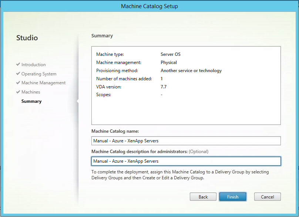Click the 'Summary' page heading
Image resolution: width=299 pixels, height=217 pixels.
pyautogui.click(x=102, y=36)
